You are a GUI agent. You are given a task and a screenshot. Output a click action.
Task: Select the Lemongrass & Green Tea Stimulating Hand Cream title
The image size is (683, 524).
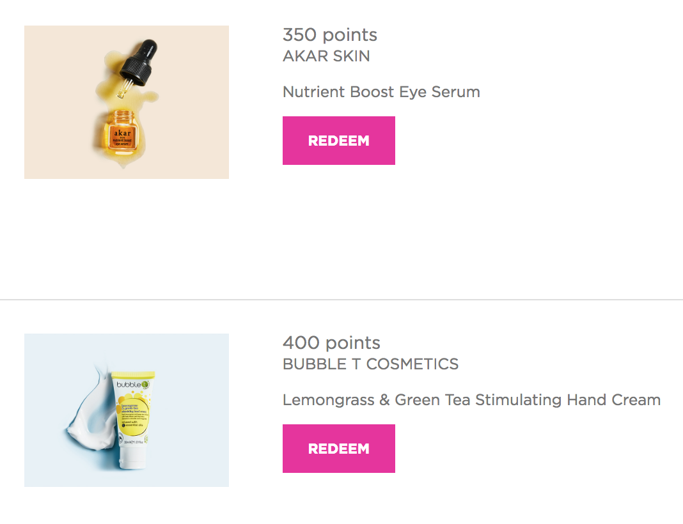[x=471, y=399]
